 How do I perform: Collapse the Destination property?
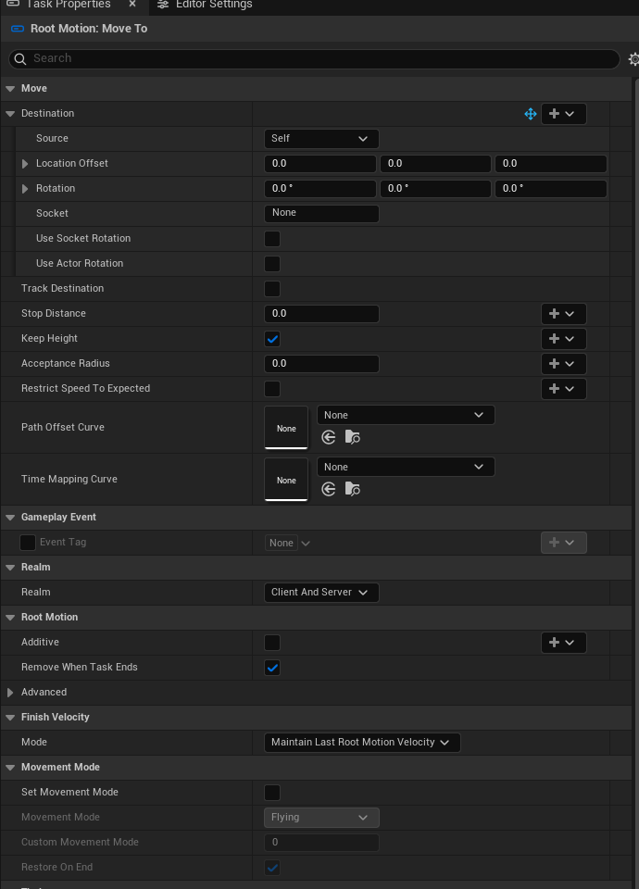coord(10,114)
